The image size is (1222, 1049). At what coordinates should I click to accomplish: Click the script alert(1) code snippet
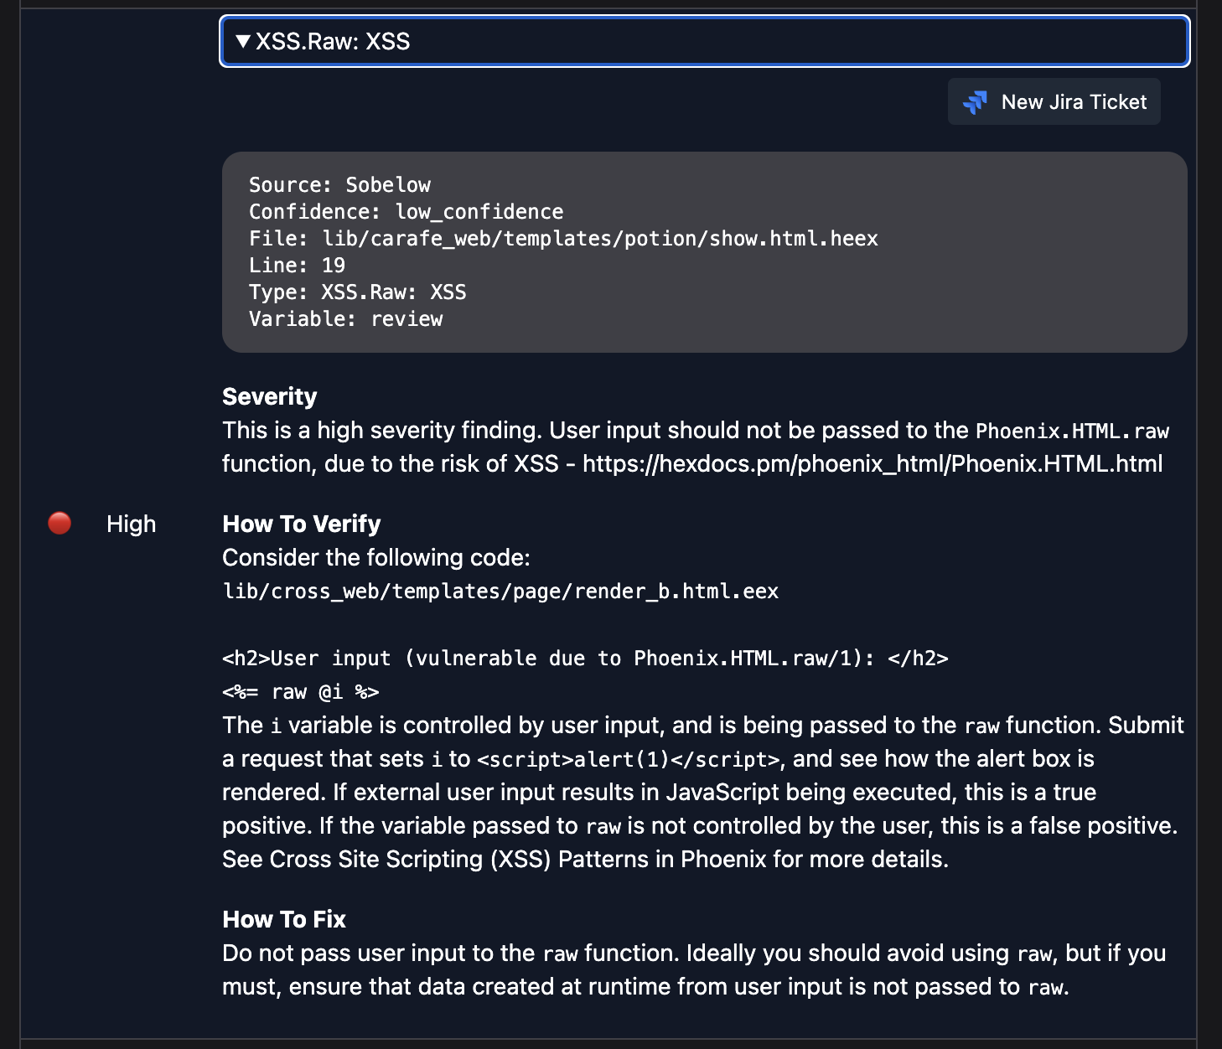pos(628,759)
